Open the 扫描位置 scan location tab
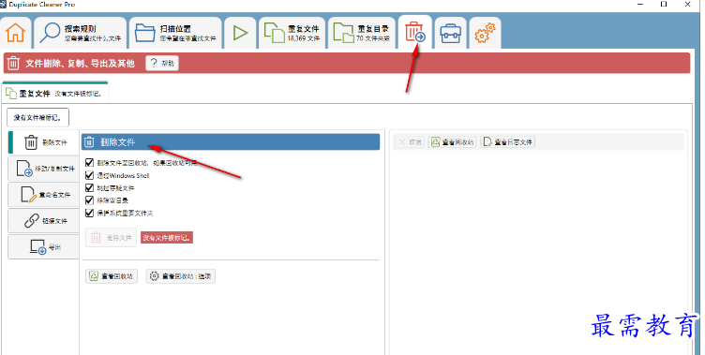Image resolution: width=705 pixels, height=355 pixels. (x=175, y=33)
